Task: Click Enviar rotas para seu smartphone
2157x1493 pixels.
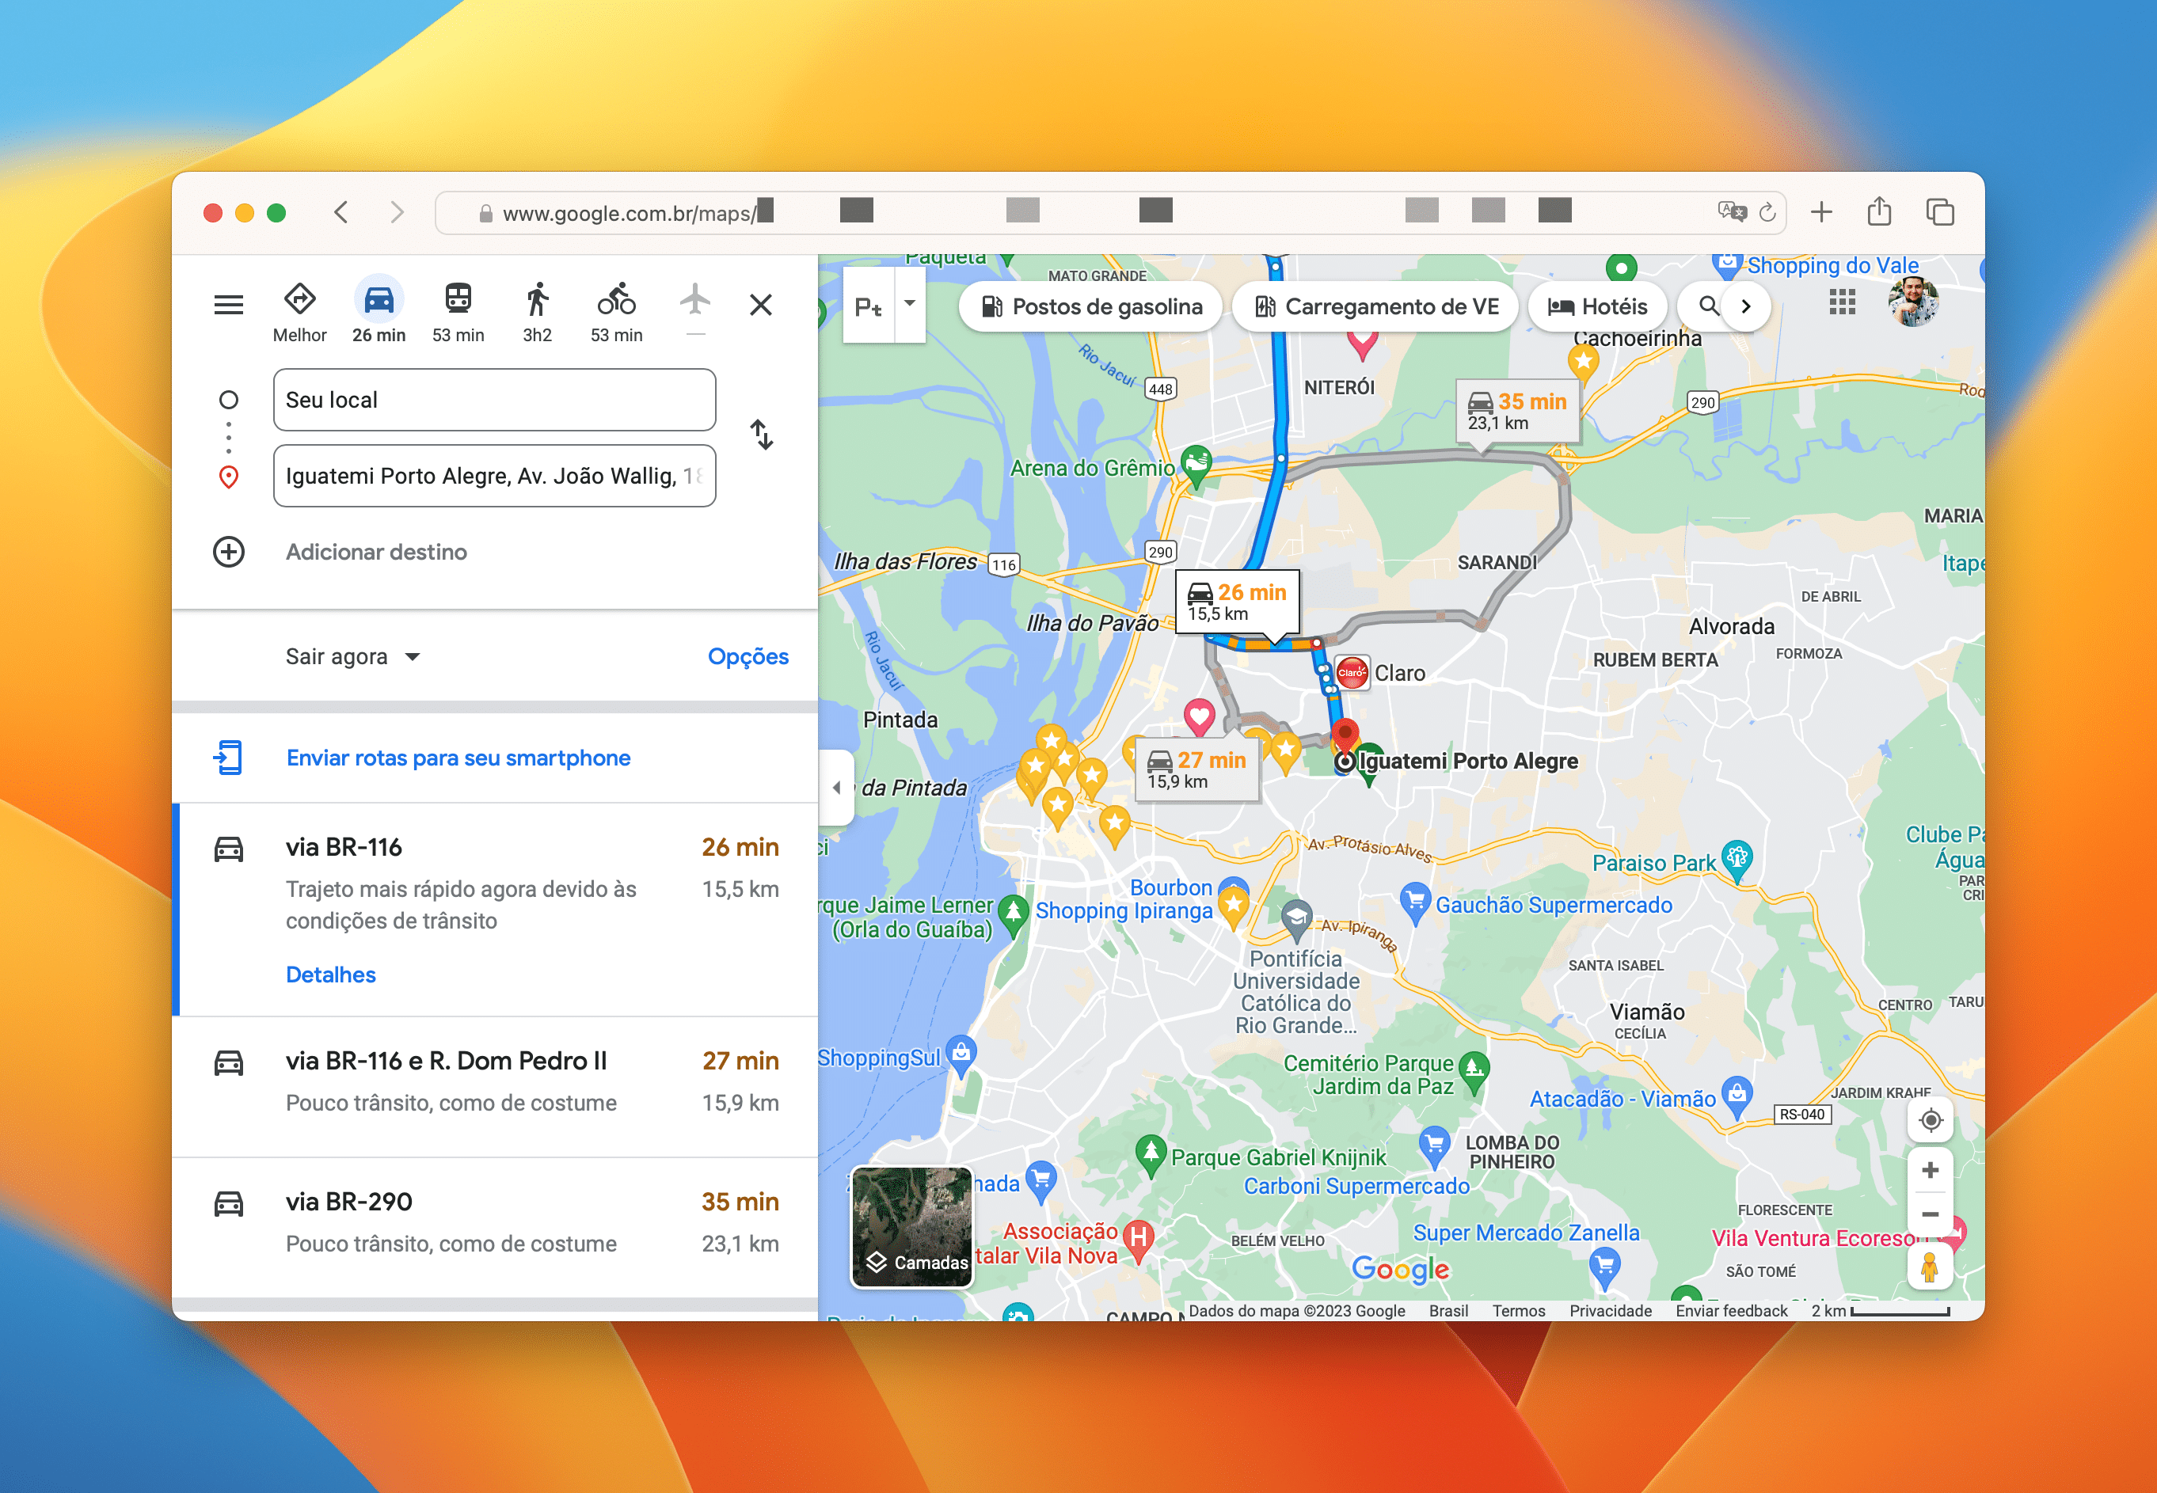Action: click(458, 758)
